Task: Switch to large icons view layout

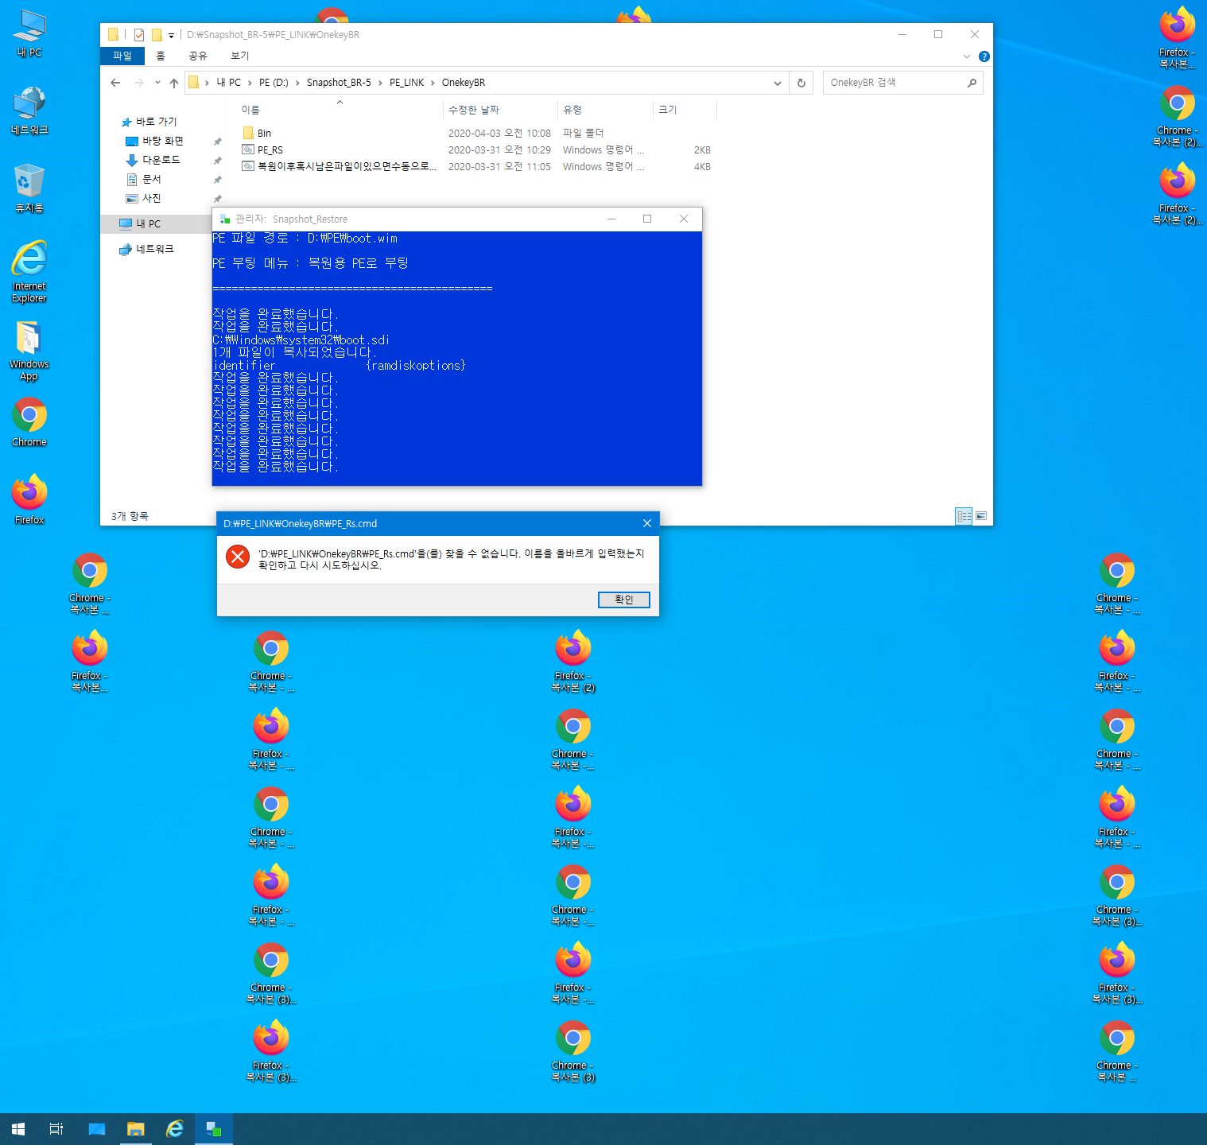Action: [x=981, y=516]
